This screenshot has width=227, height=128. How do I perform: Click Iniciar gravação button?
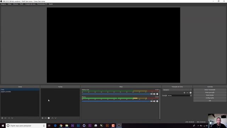pyautogui.click(x=210, y=92)
